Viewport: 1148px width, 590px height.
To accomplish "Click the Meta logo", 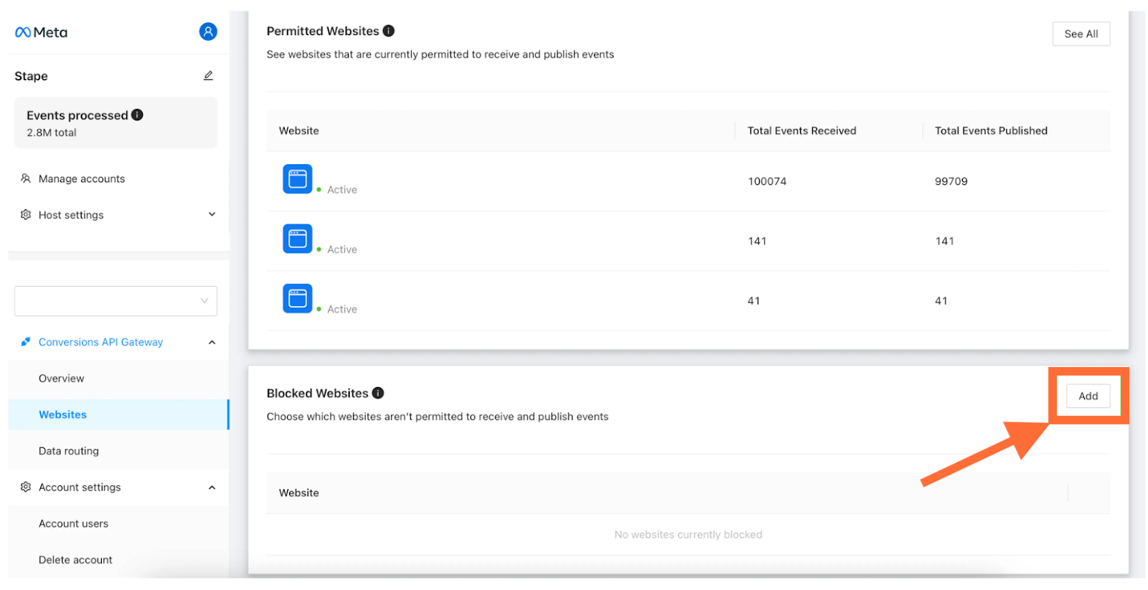I will point(41,32).
